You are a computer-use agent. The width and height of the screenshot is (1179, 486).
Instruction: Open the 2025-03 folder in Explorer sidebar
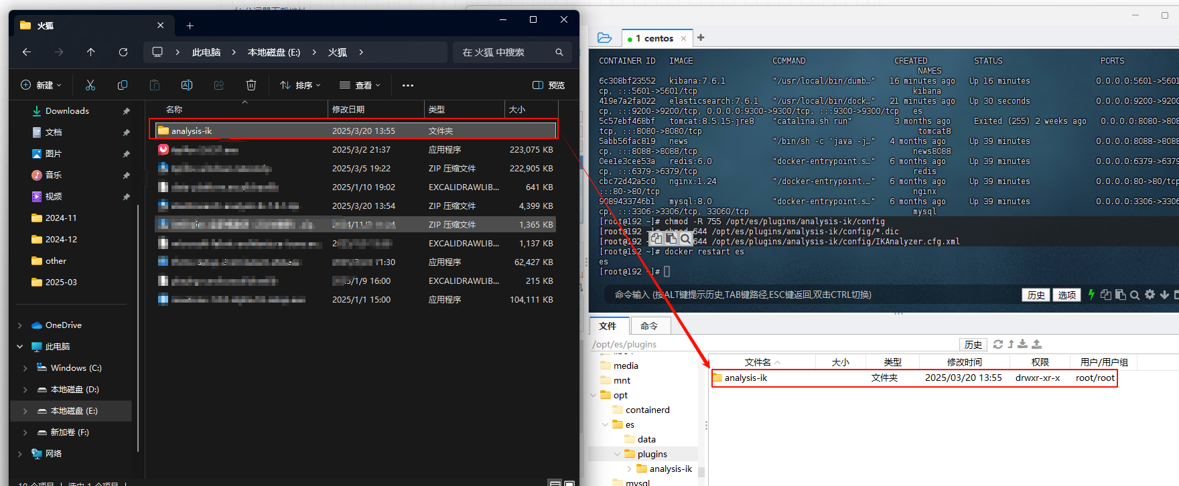61,282
